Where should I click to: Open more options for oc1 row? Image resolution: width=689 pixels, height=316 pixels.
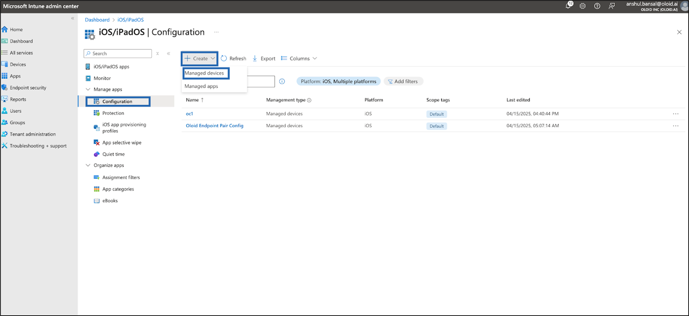click(676, 114)
